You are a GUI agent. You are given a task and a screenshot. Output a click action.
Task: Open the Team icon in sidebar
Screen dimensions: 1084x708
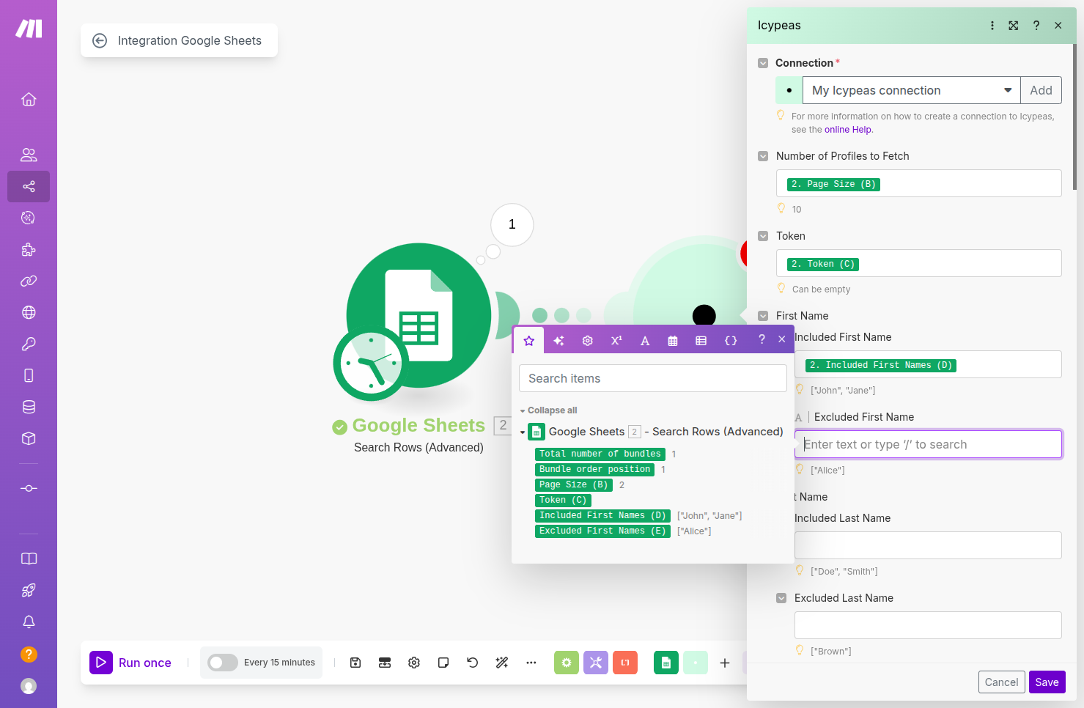point(29,155)
